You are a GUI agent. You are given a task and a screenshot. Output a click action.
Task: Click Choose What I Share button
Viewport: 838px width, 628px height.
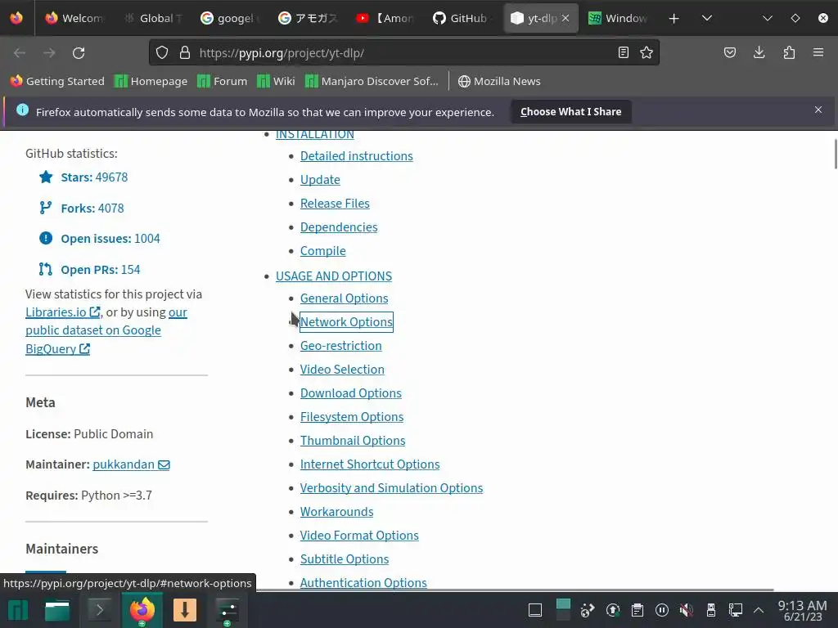570,111
